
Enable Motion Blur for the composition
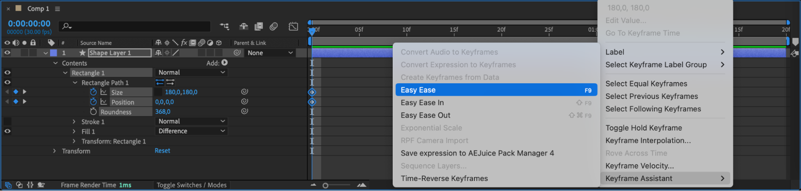tap(274, 26)
